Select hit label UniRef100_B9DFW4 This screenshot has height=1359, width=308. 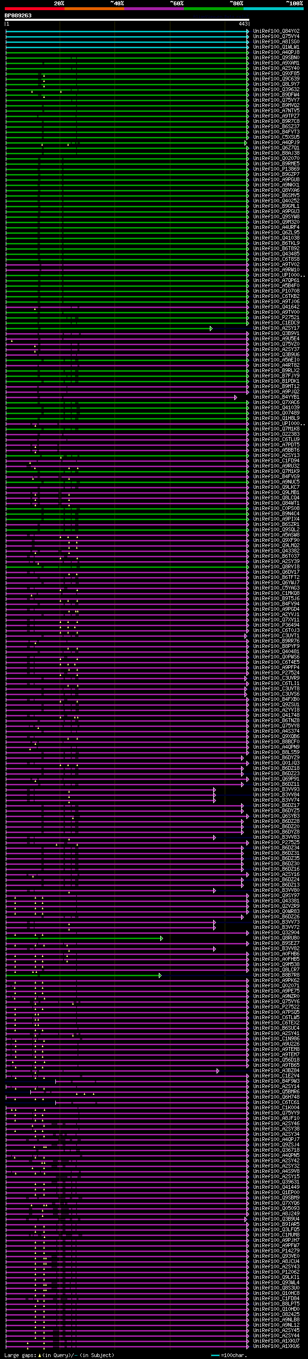click(x=276, y=94)
